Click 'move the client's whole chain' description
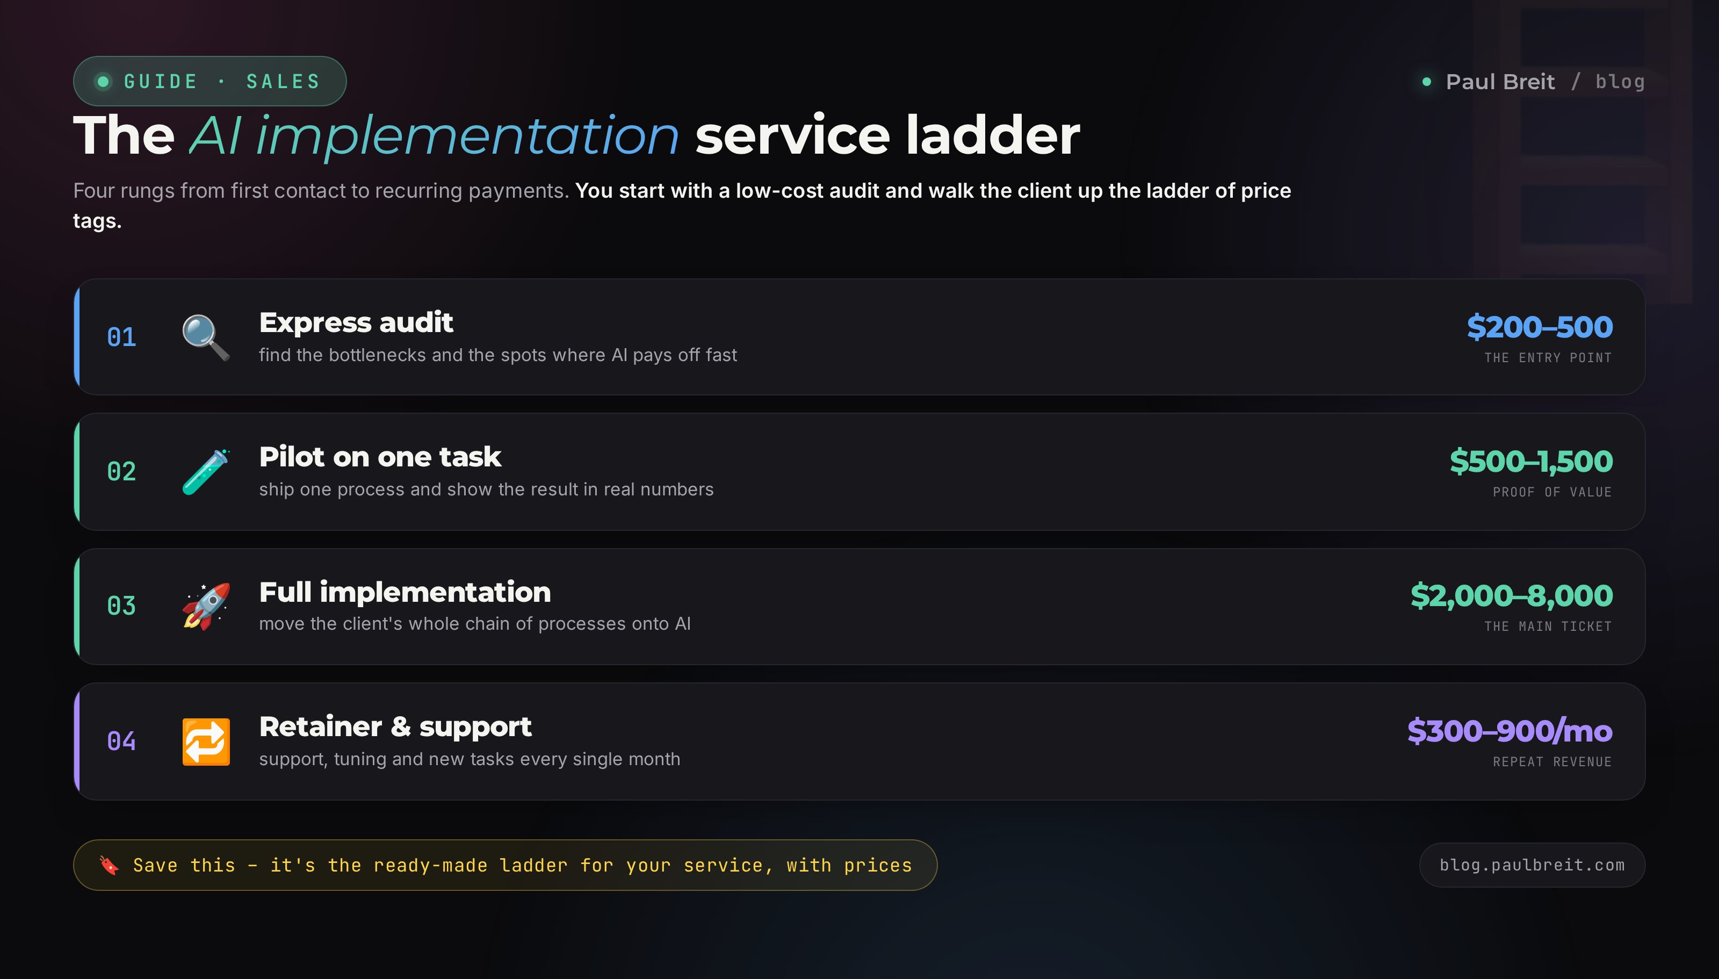Screen dimensions: 1719x979 pos(475,624)
